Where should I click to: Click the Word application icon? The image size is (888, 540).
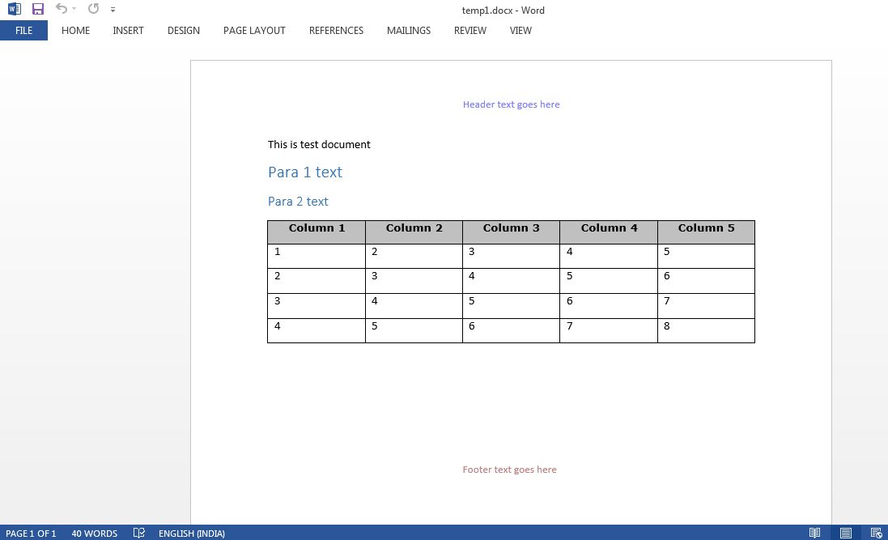click(14, 9)
